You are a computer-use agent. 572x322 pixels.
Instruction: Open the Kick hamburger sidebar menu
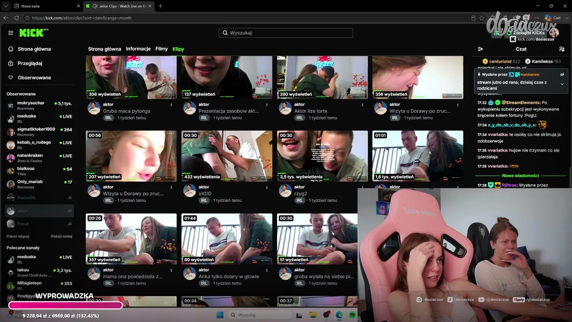[11, 33]
